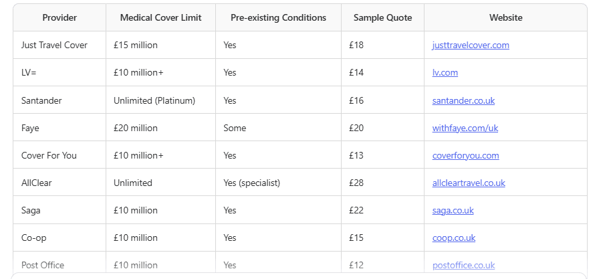This screenshot has height=279, width=603.
Task: Click the Yes (specialist) conditions cell
Action: coord(251,183)
